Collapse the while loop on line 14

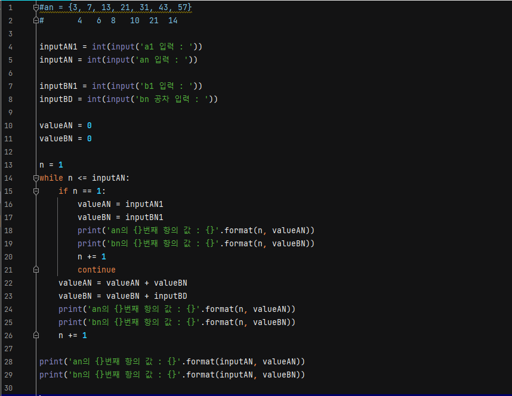[36, 178]
